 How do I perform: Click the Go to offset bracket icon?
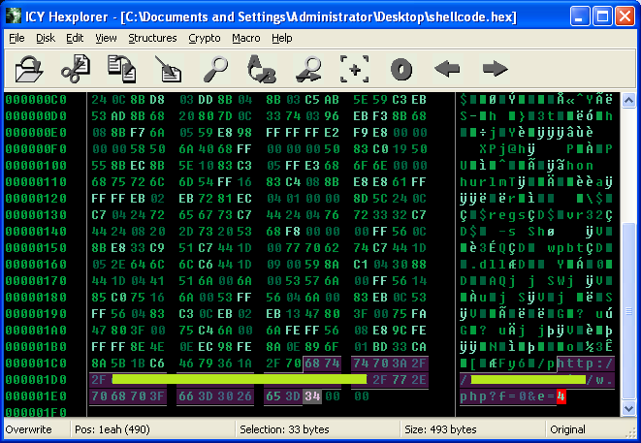(x=355, y=69)
